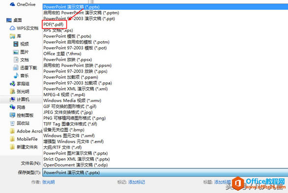The height and width of the screenshot is (193, 288).
Task: Click 添加标记 to add tags
Action: click(x=137, y=182)
